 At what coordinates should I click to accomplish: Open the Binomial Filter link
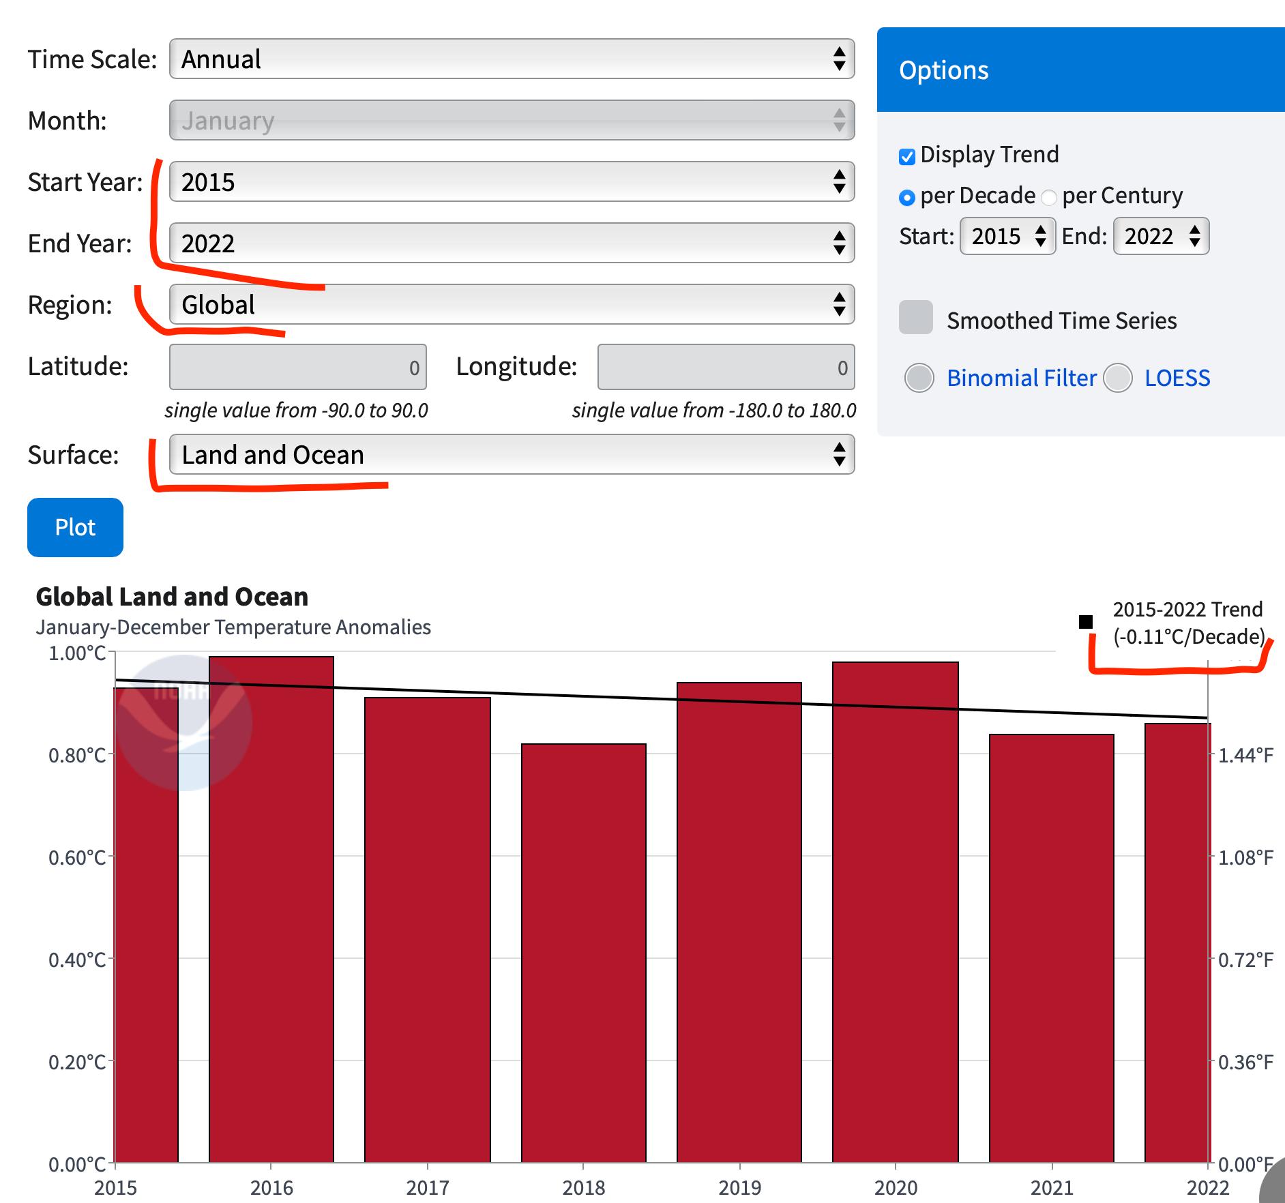click(1021, 378)
